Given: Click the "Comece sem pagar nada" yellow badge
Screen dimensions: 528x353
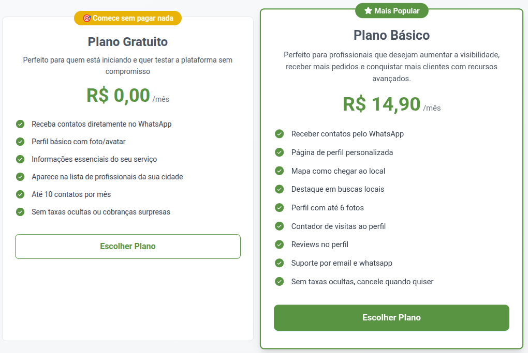Looking at the screenshot, I should [x=128, y=18].
